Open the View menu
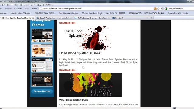This screenshot has height=109, width=194. [x=9, y=5]
